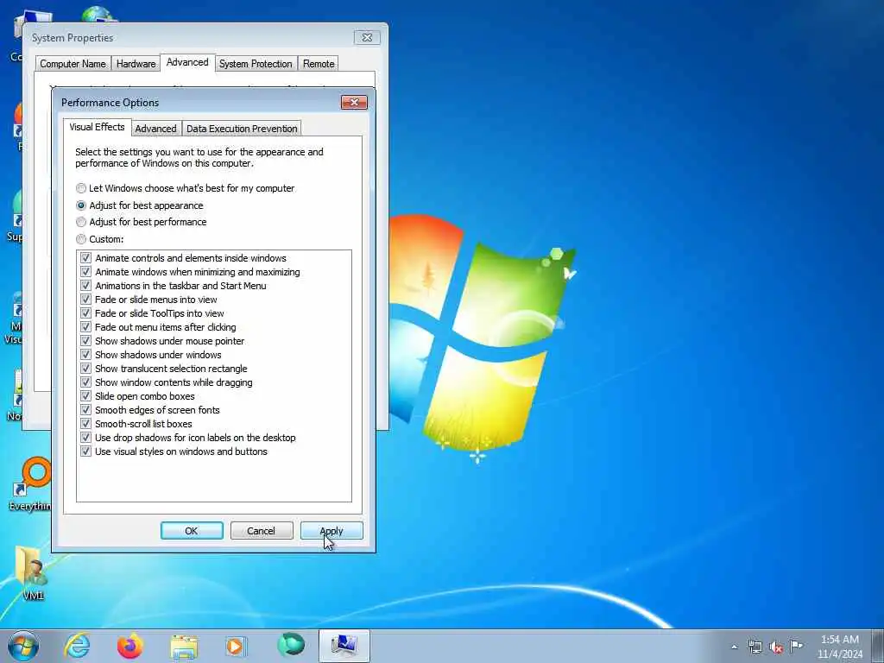Screen dimensions: 884x663
Task: Click the green round app icon in taskbar
Action: [x=290, y=645]
